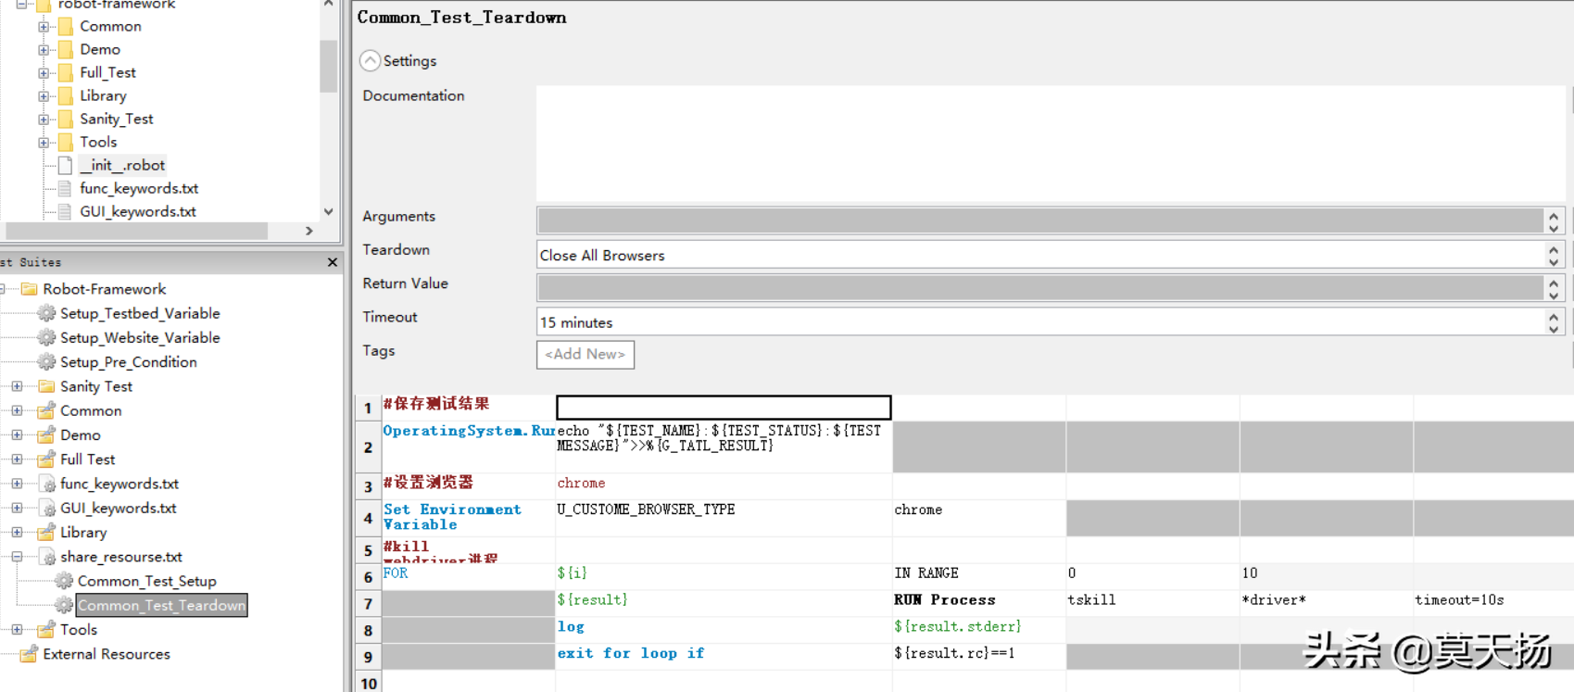
Task: Click the Robot-Framework root folder icon
Action: [29, 289]
